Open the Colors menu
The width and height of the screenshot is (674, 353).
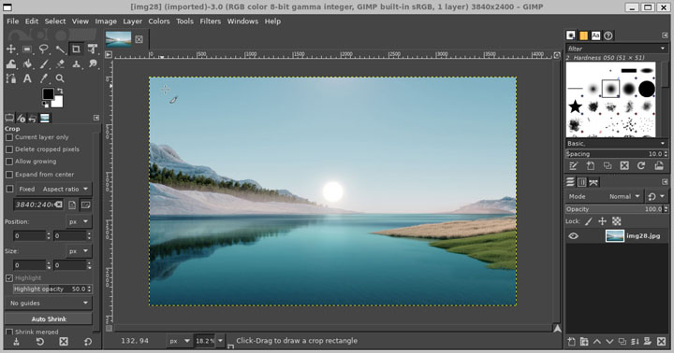click(x=159, y=21)
